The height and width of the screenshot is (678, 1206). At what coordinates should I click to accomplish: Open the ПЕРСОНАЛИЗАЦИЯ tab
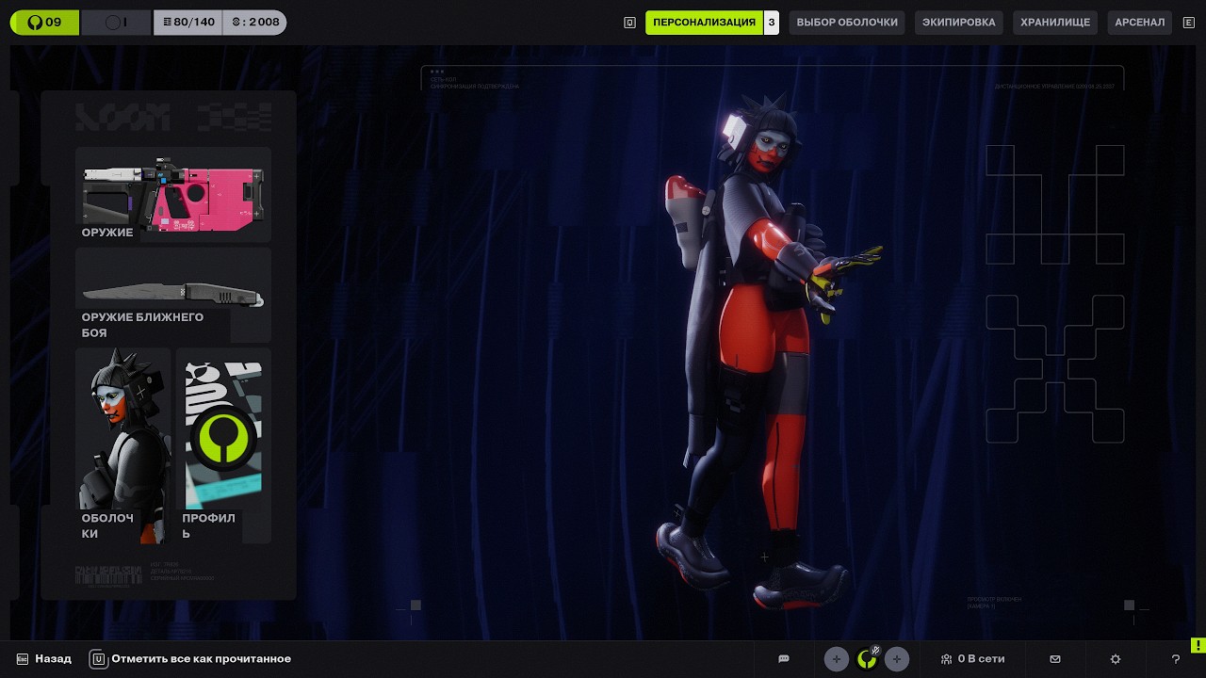704,23
